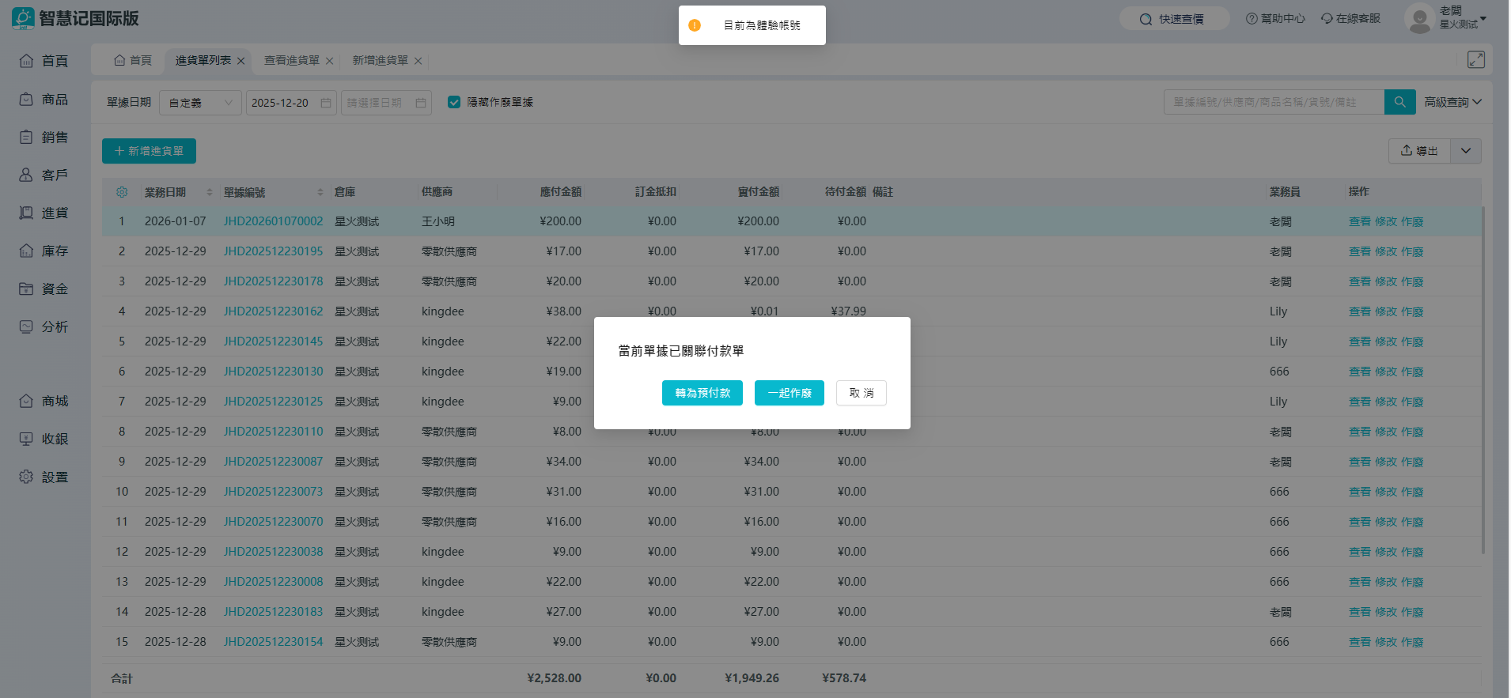Expand the 高級查詢 advanced search
The image size is (1511, 698).
pyautogui.click(x=1452, y=102)
